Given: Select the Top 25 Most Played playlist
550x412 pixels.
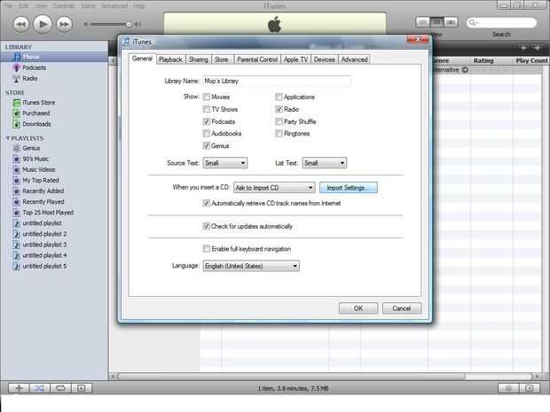Looking at the screenshot, I should tap(48, 213).
